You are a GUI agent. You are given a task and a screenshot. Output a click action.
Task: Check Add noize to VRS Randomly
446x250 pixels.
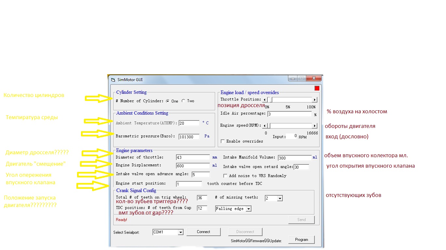225,176
